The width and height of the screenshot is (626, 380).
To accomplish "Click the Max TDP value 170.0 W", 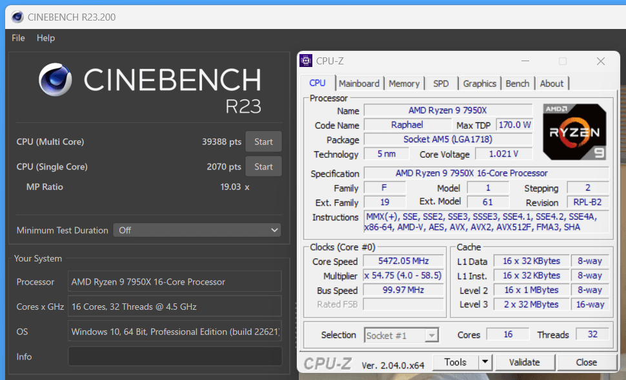I will (514, 125).
